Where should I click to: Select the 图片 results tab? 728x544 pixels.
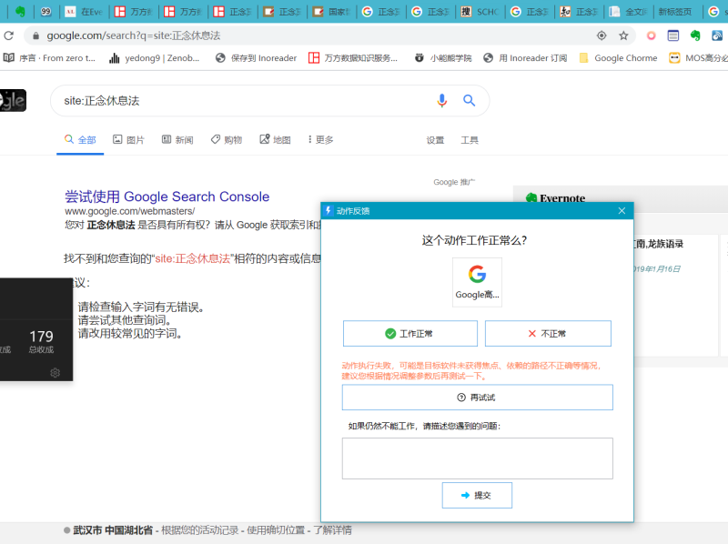coord(128,140)
